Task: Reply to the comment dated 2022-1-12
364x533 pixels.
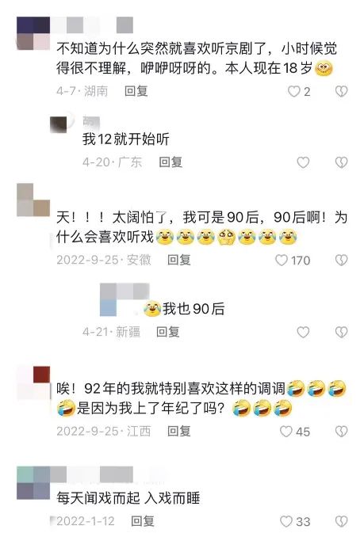Action: click(143, 521)
